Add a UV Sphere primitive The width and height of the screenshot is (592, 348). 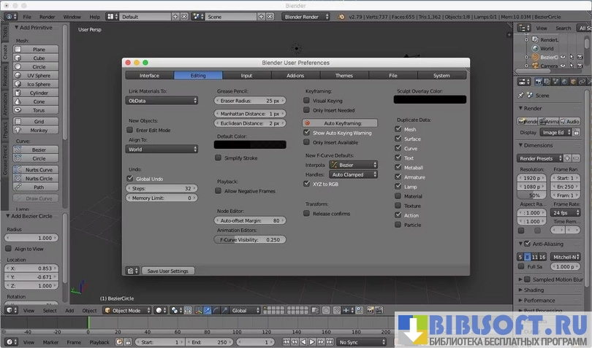39,75
